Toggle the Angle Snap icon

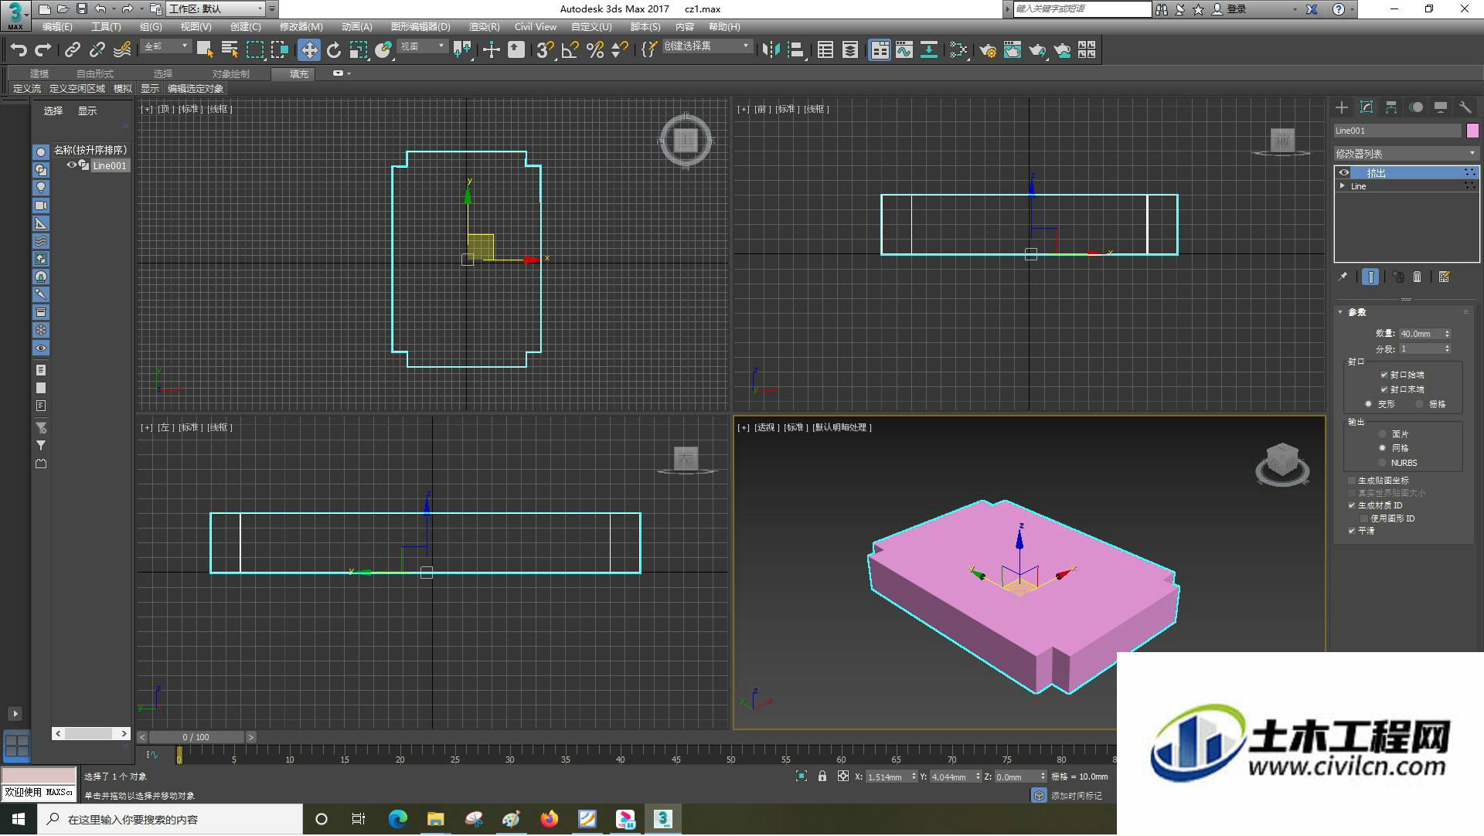pos(570,50)
